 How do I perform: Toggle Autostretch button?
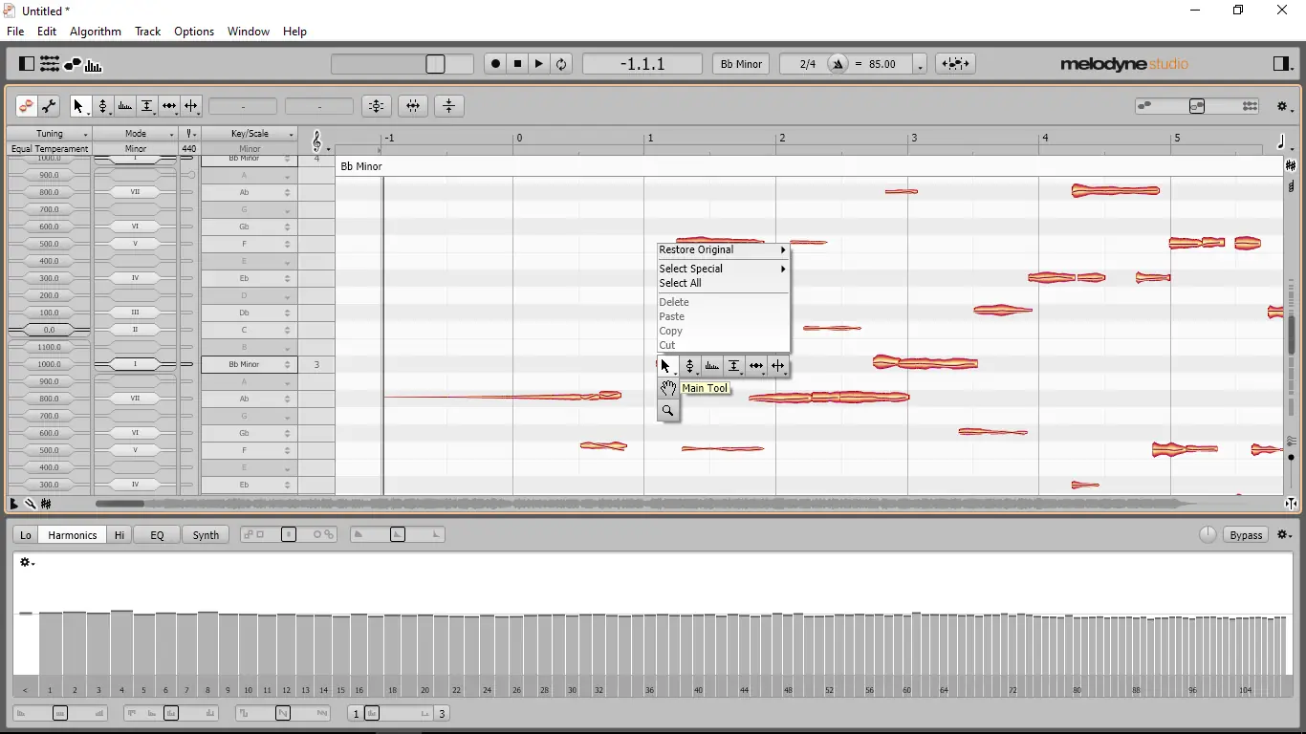click(x=955, y=64)
